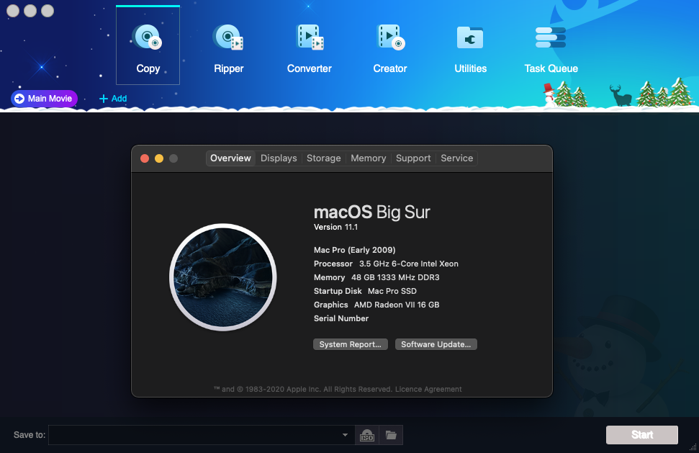Screen dimensions: 699x453
Task: Click the 3.5 GHz 6-Core Intel Xeon text
Action: (x=409, y=264)
